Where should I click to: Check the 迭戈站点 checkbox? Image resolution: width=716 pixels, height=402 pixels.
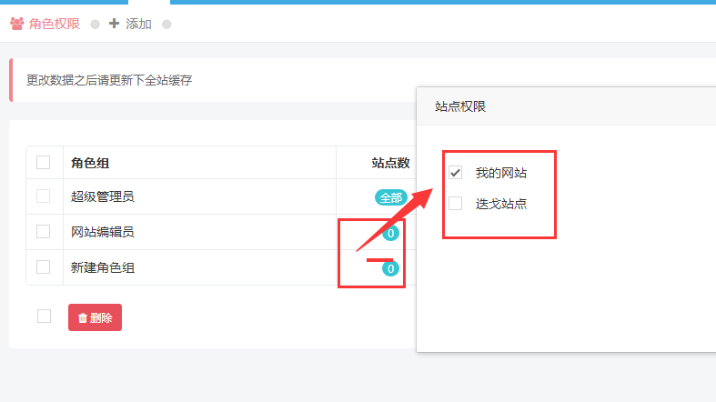click(455, 203)
